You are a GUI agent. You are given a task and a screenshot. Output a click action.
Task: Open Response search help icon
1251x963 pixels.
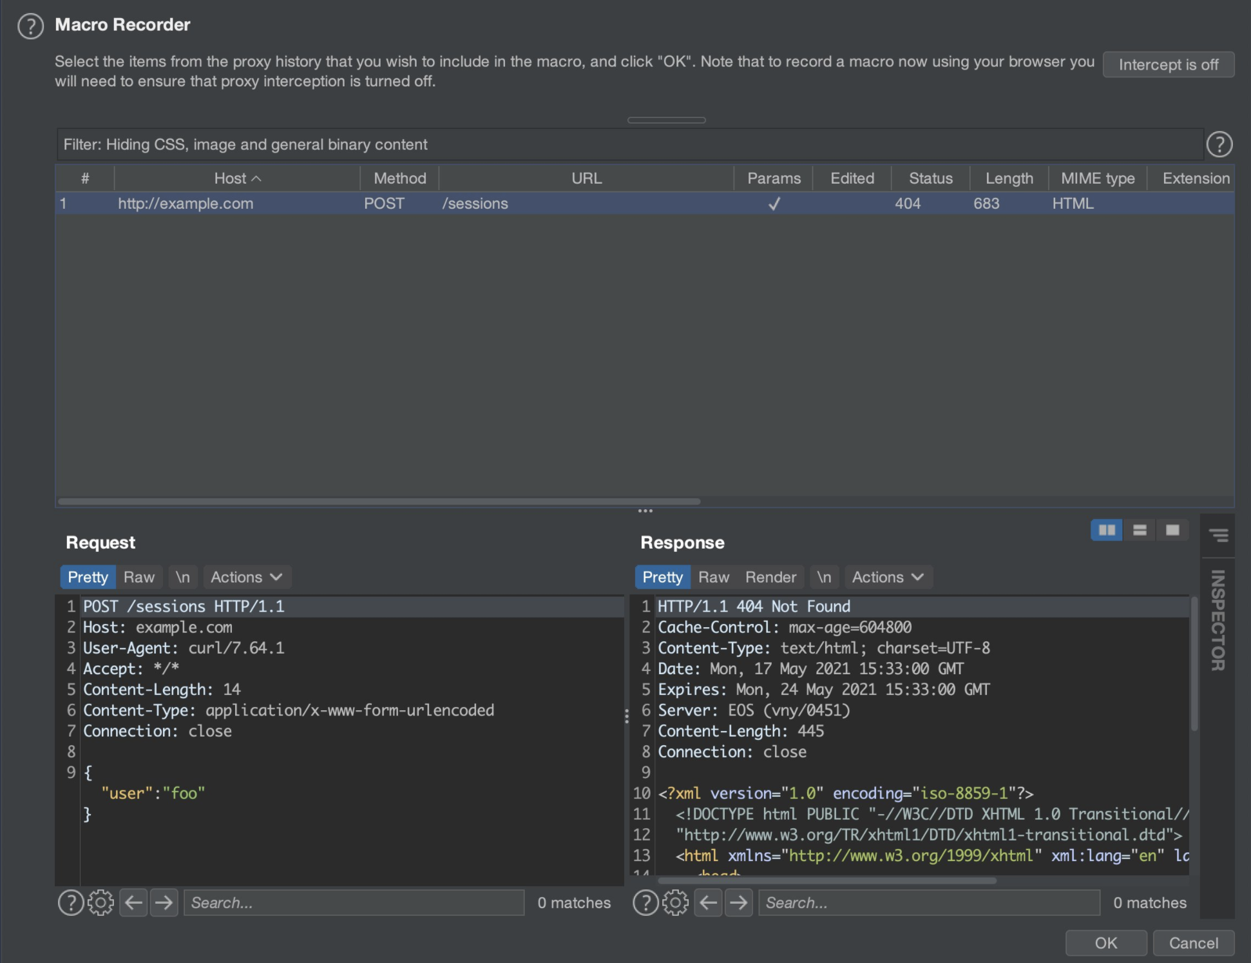[x=645, y=902]
